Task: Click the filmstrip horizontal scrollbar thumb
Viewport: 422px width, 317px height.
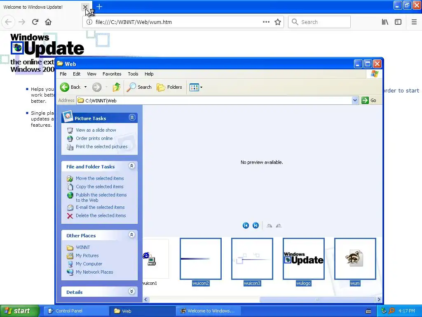Action: [x=317, y=299]
